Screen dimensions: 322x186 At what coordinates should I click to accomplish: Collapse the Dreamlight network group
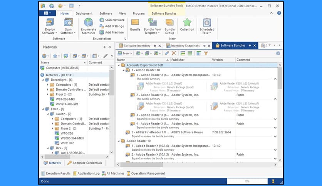click(43, 80)
